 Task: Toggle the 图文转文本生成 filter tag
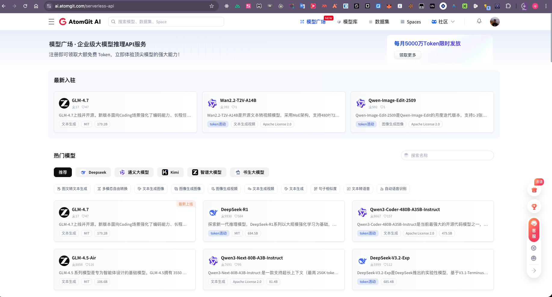[72, 189]
